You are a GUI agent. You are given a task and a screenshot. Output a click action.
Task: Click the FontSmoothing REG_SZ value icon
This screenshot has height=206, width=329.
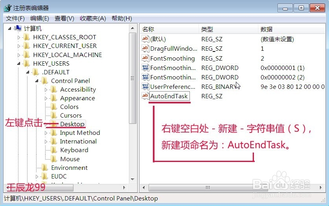pyautogui.click(x=145, y=58)
